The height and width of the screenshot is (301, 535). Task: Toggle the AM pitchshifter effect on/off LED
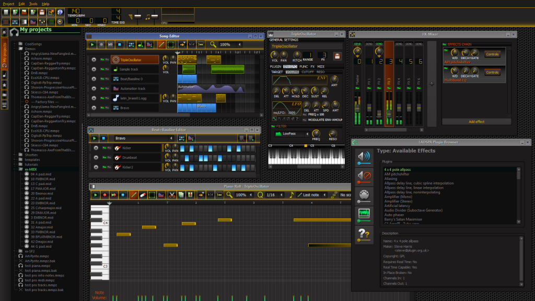click(x=446, y=51)
